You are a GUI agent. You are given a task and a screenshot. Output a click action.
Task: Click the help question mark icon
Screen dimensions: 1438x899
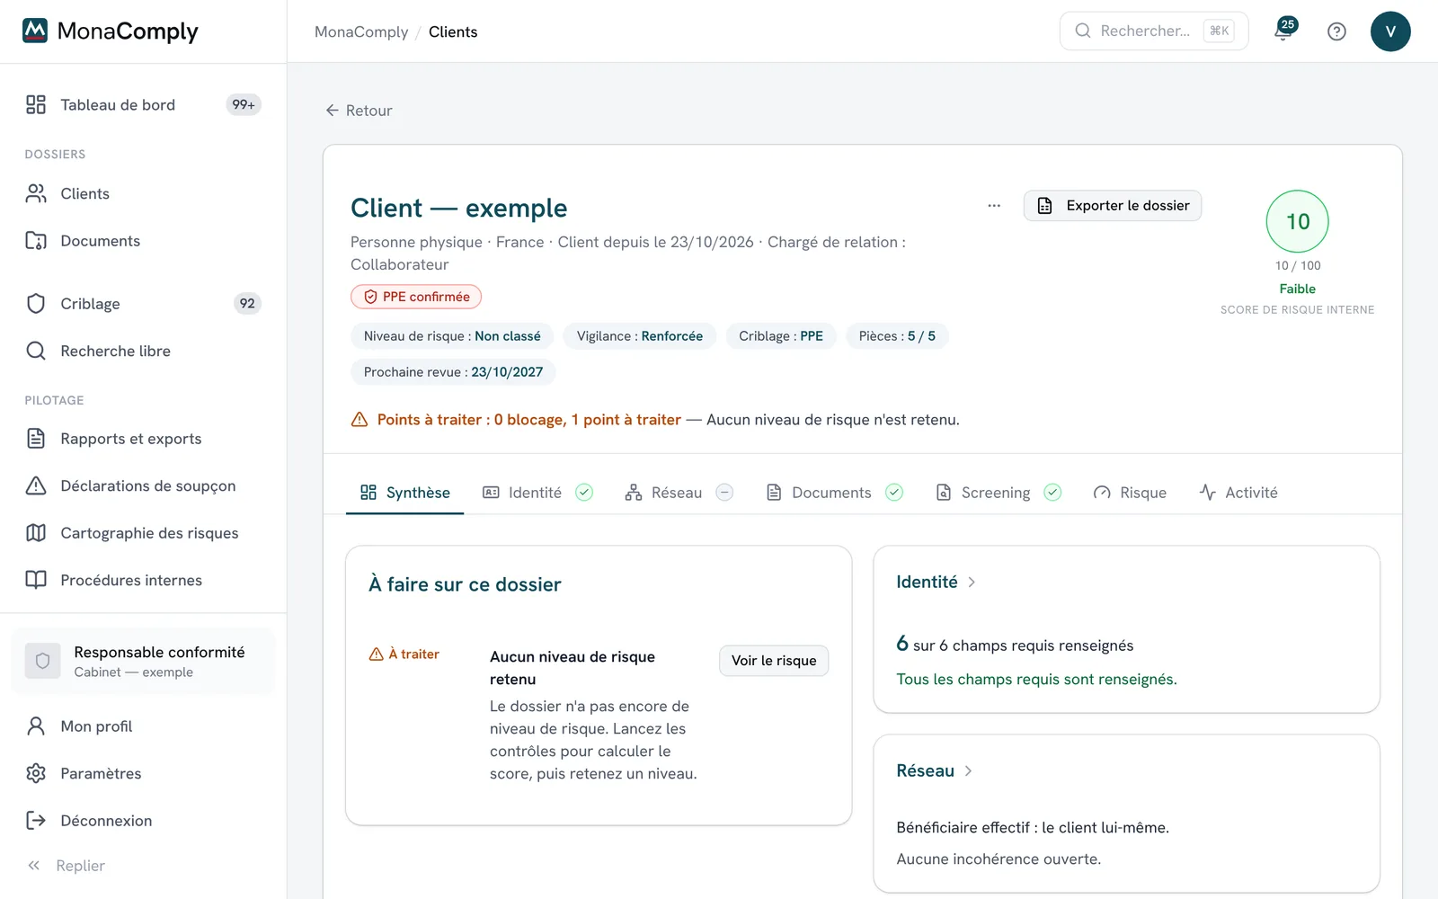coord(1336,31)
